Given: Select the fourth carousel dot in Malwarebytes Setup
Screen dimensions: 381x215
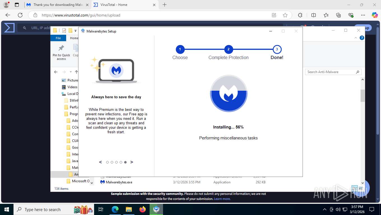Looking at the screenshot, I should 121,162.
